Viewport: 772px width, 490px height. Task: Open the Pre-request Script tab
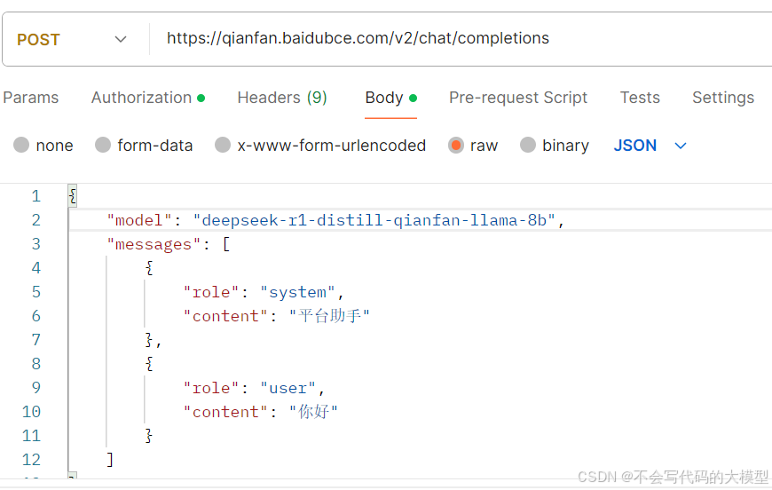[518, 98]
